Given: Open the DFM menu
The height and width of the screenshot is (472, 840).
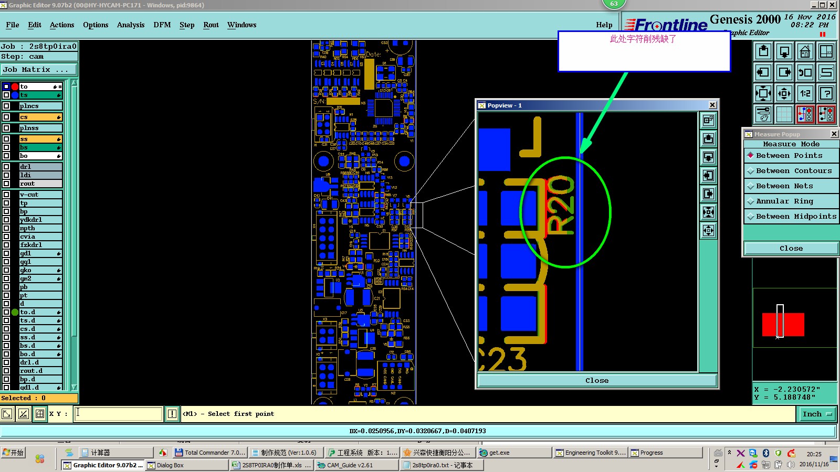Looking at the screenshot, I should (162, 25).
